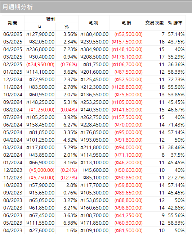Click the ¤111,550.00 profit cell
Viewport: 192px width, 234px height.
tap(40, 223)
